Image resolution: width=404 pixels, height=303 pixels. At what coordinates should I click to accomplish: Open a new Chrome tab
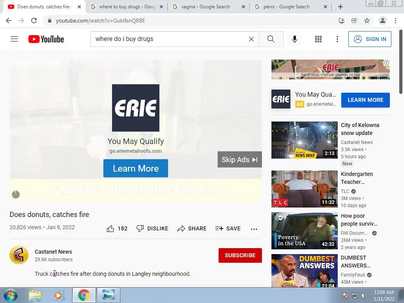tap(340, 7)
